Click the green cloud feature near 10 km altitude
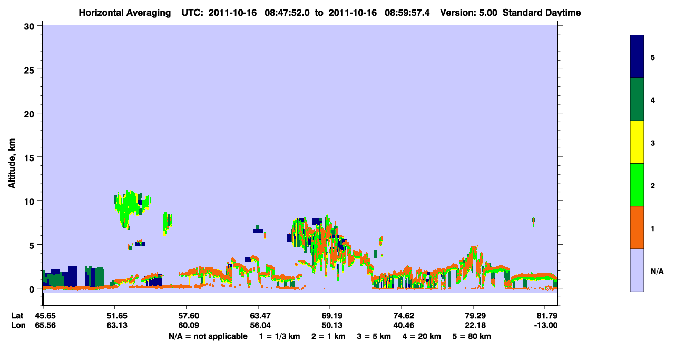Screen dimensions: 685x351 (132, 207)
